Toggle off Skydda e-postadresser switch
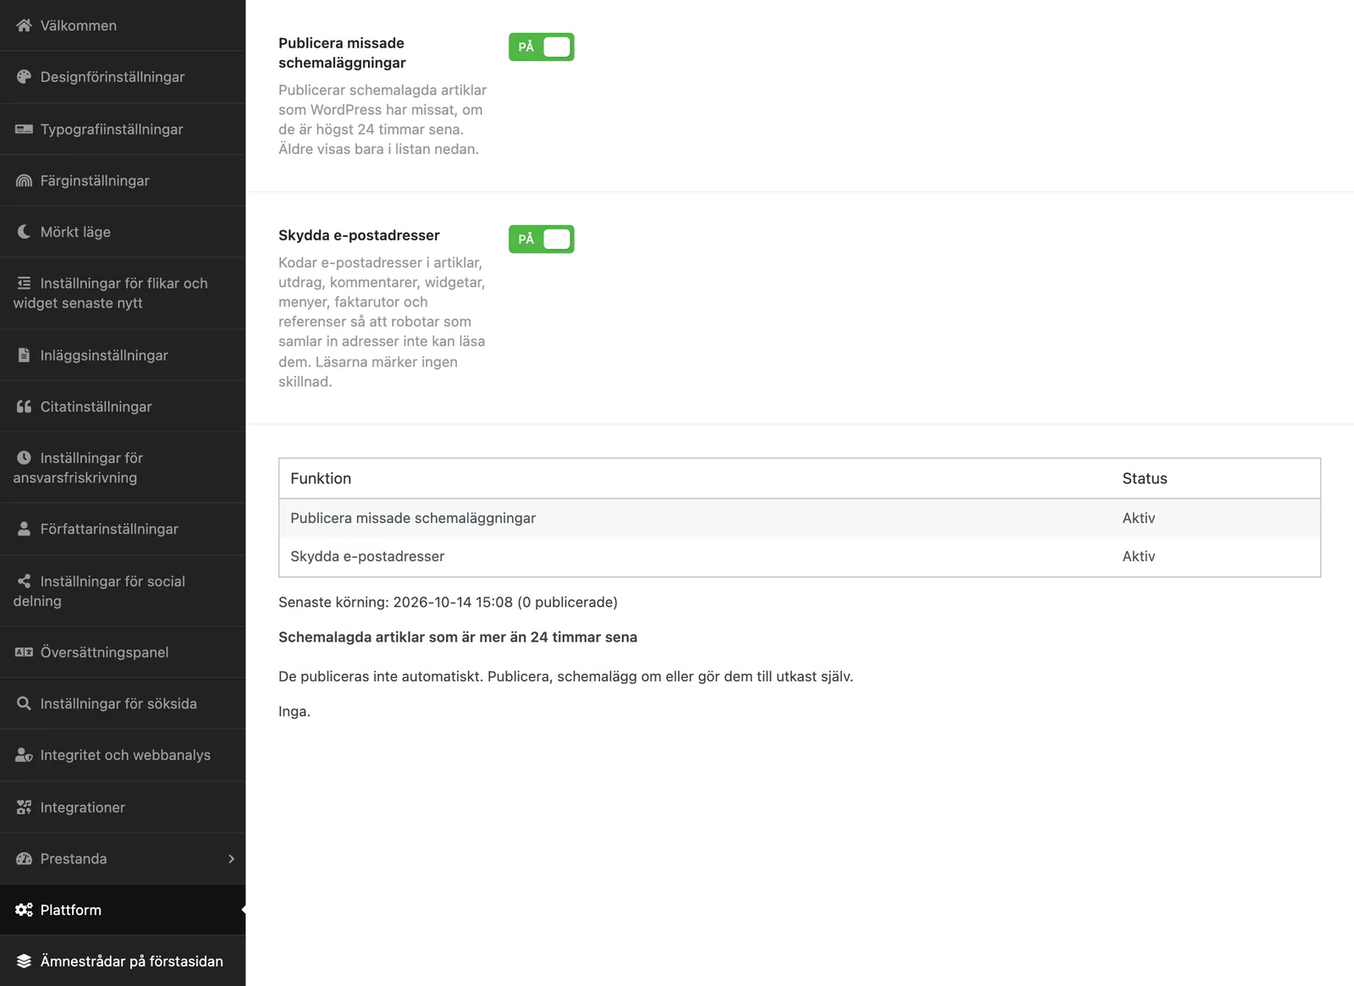Viewport: 1354px width, 986px height. [x=542, y=240]
